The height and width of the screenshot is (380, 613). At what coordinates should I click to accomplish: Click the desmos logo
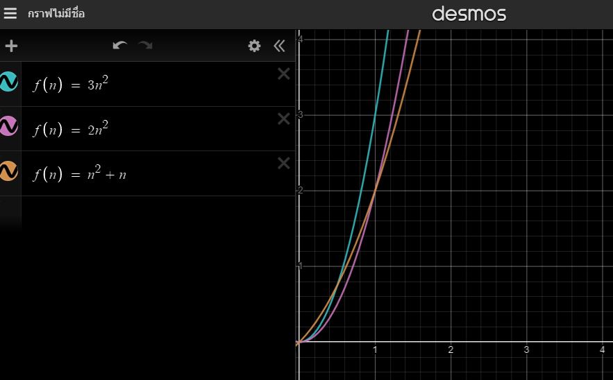pos(469,14)
